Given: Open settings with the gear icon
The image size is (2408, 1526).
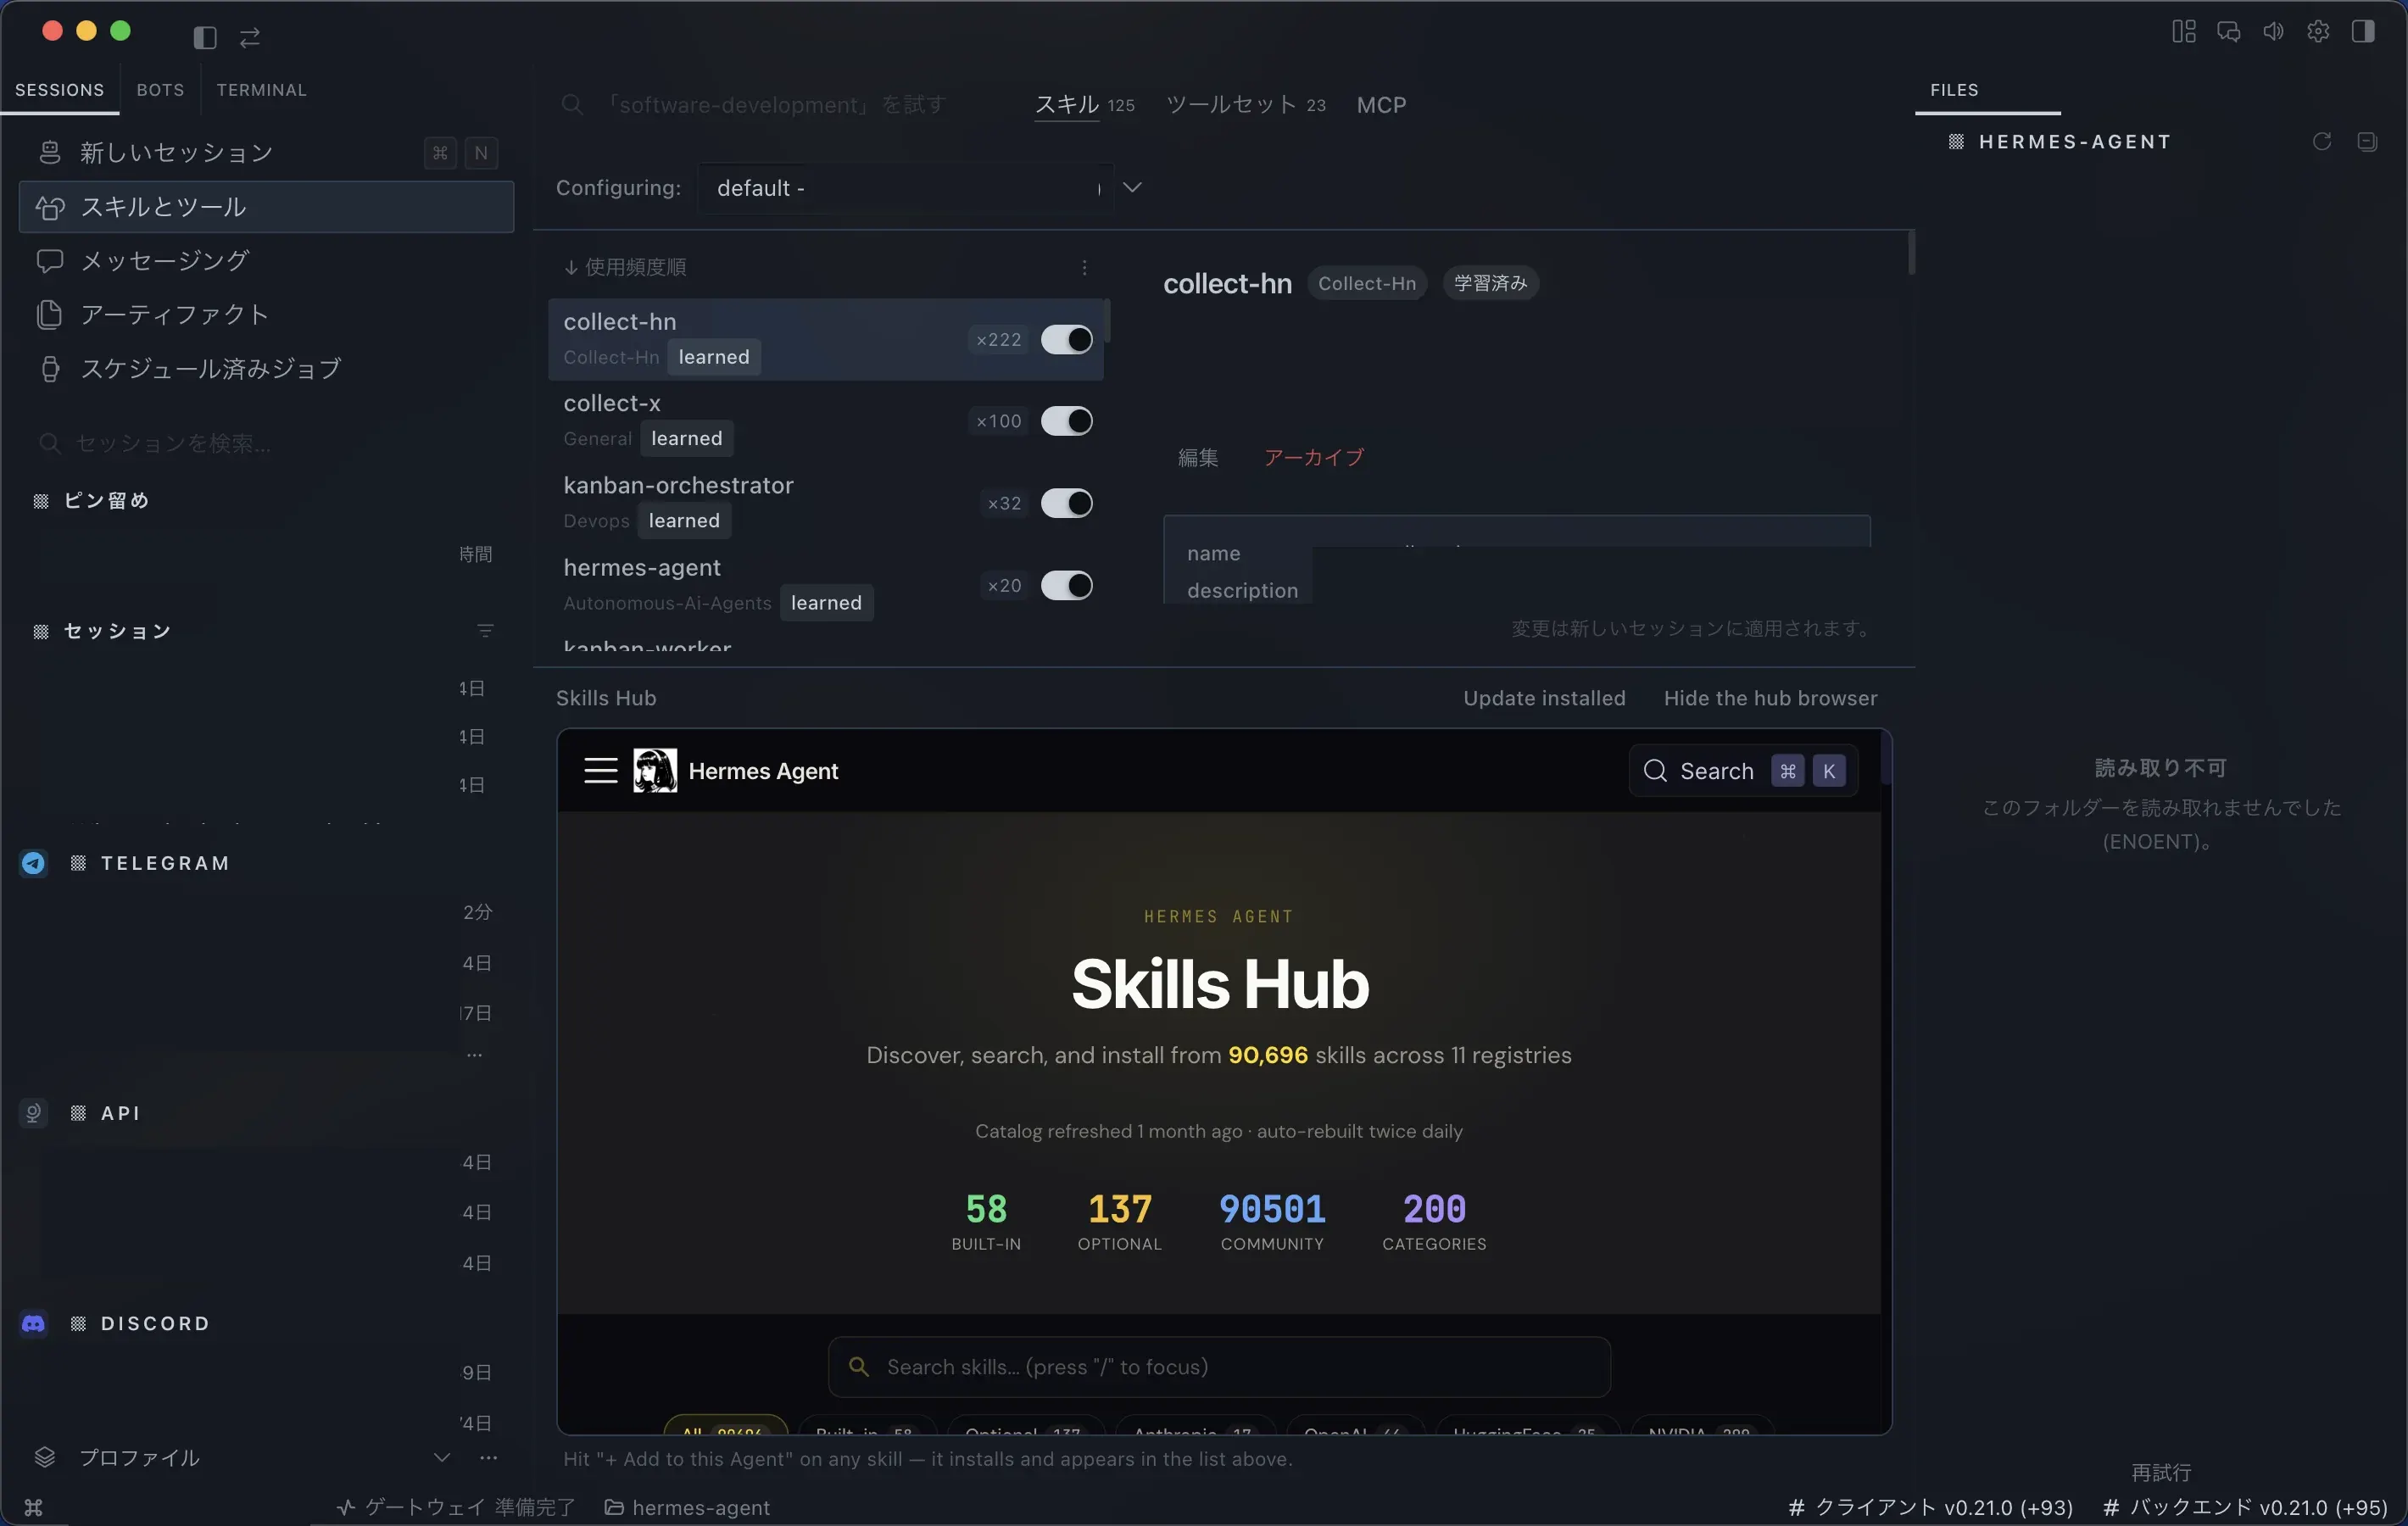Looking at the screenshot, I should coord(2318,32).
